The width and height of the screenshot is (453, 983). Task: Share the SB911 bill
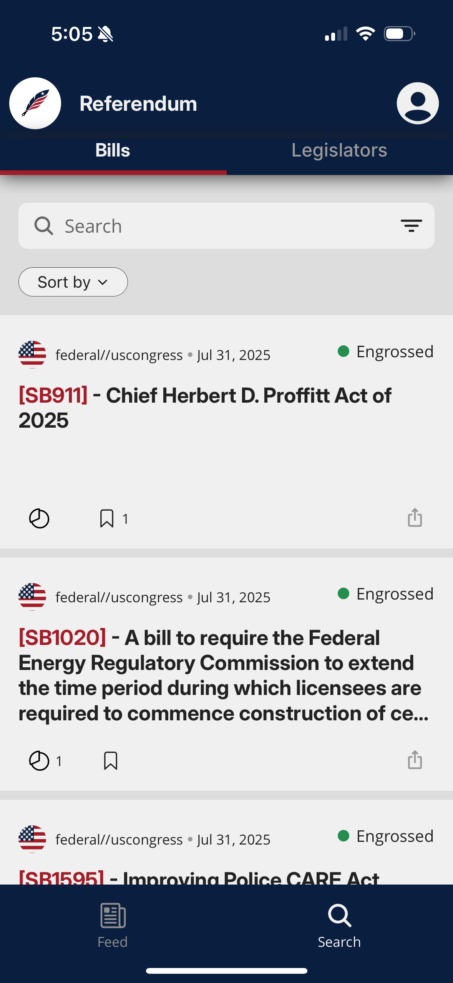point(415,517)
